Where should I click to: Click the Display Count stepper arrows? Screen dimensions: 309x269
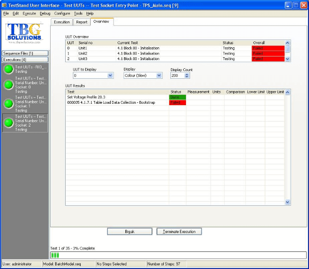click(x=187, y=76)
